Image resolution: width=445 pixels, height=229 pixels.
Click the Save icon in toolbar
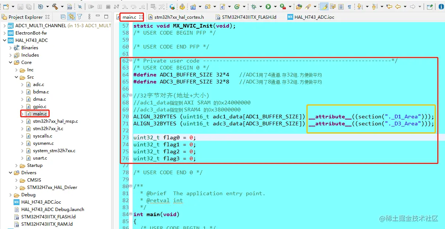pyautogui.click(x=20, y=7)
